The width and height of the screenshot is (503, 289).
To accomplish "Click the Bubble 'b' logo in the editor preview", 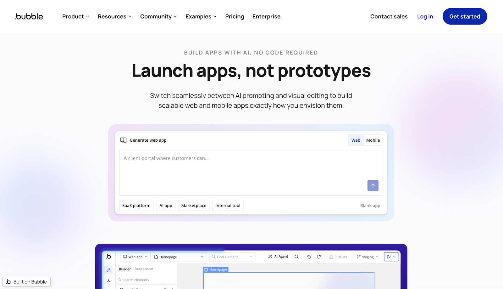I will 108,257.
